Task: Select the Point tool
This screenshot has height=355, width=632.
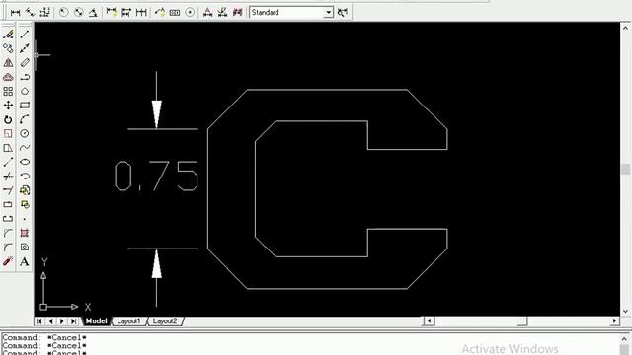Action: click(x=25, y=219)
